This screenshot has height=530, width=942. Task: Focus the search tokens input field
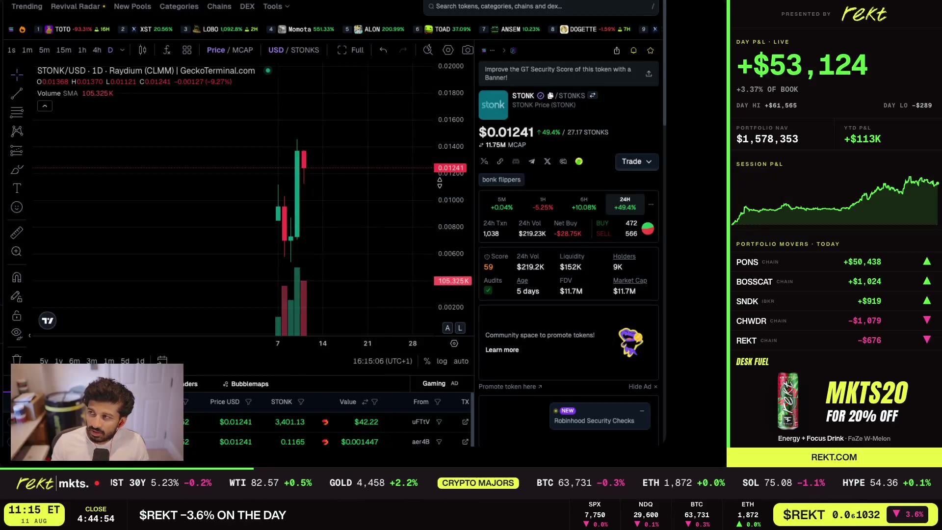point(542,6)
